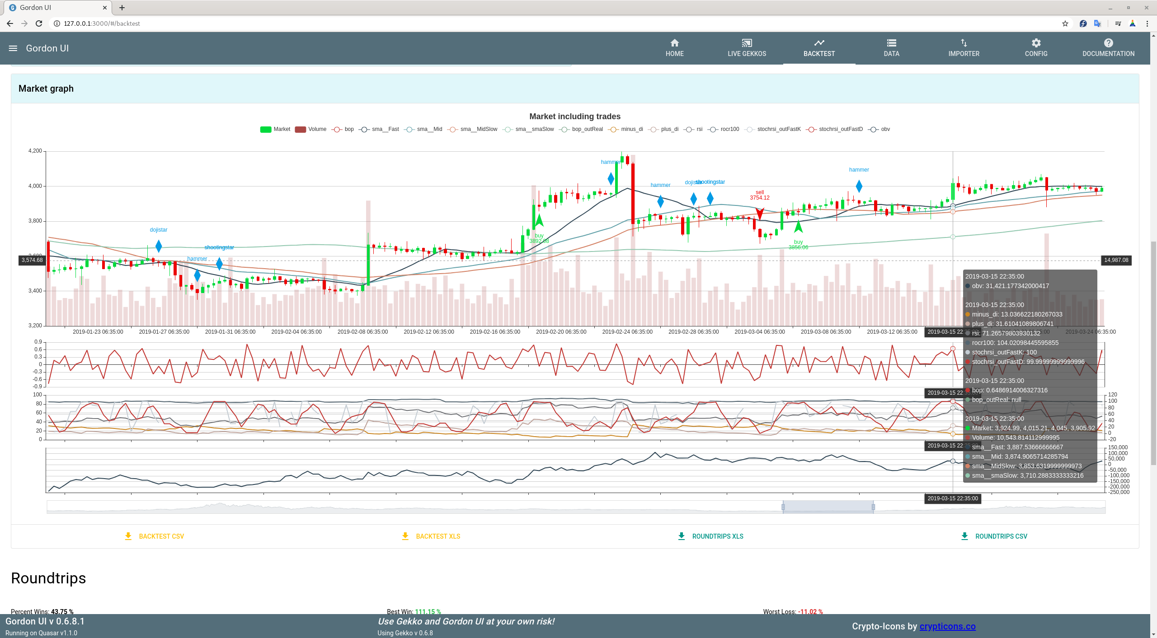This screenshot has height=638, width=1157.
Task: Open the hamburger menu icon
Action: click(x=13, y=48)
